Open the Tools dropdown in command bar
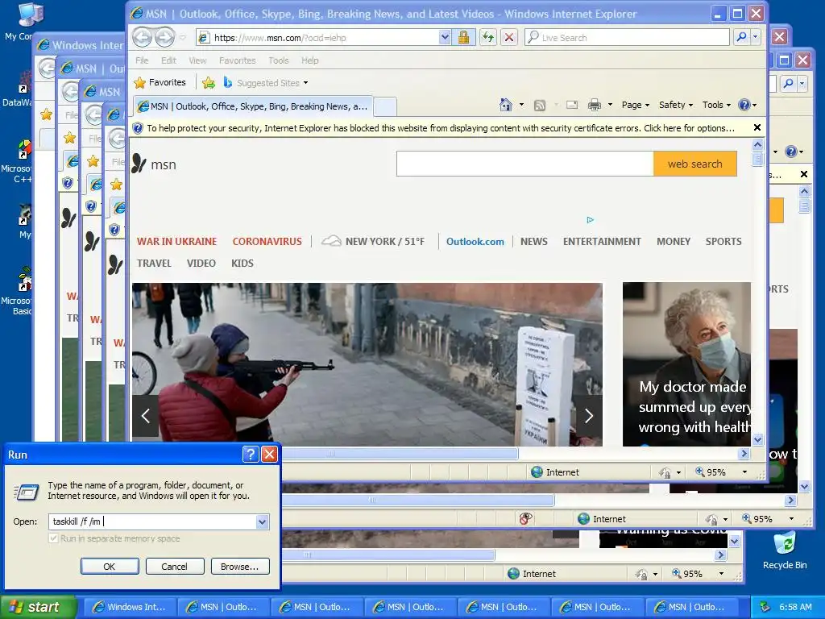Image resolution: width=825 pixels, height=619 pixels. click(x=716, y=105)
